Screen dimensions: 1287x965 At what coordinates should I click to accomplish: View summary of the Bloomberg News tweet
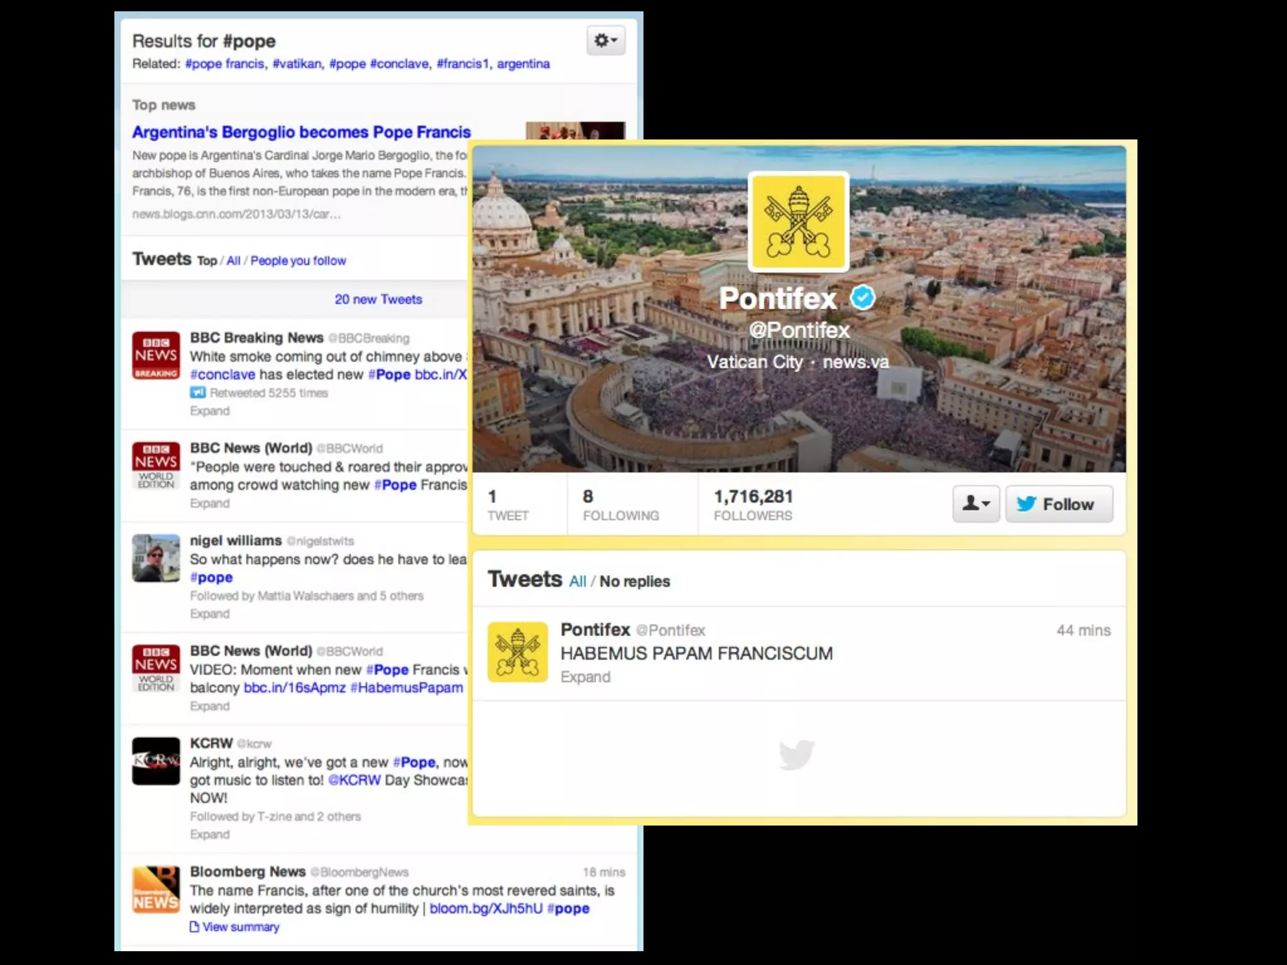(240, 927)
